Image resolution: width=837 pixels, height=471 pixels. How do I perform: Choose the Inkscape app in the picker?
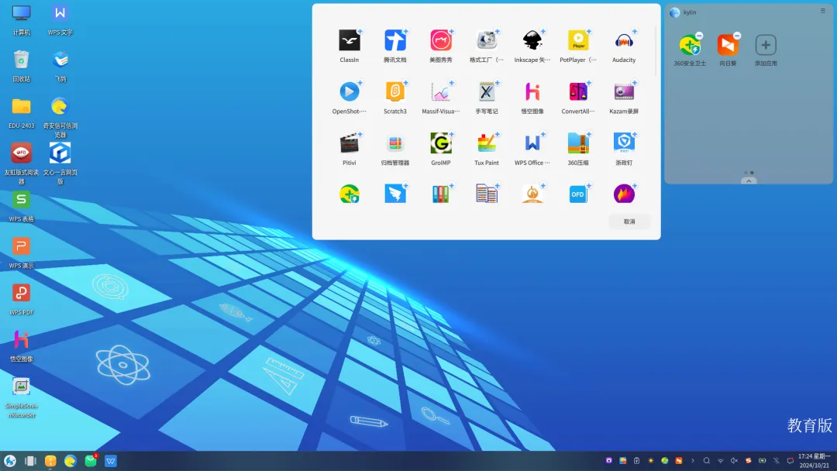532,41
